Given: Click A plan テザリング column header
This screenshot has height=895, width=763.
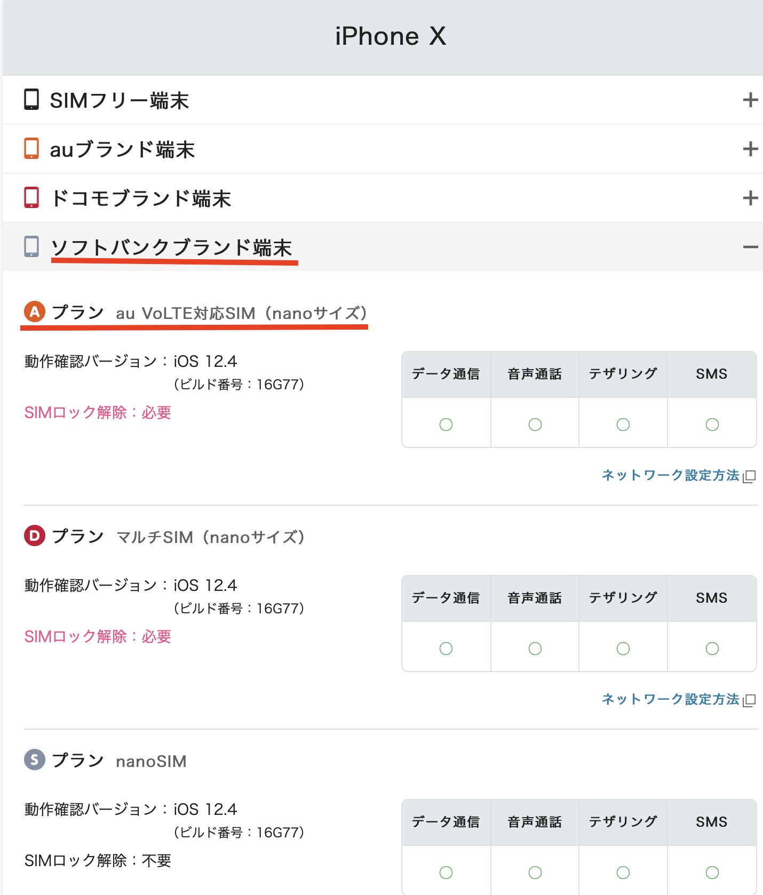Looking at the screenshot, I should 623,374.
